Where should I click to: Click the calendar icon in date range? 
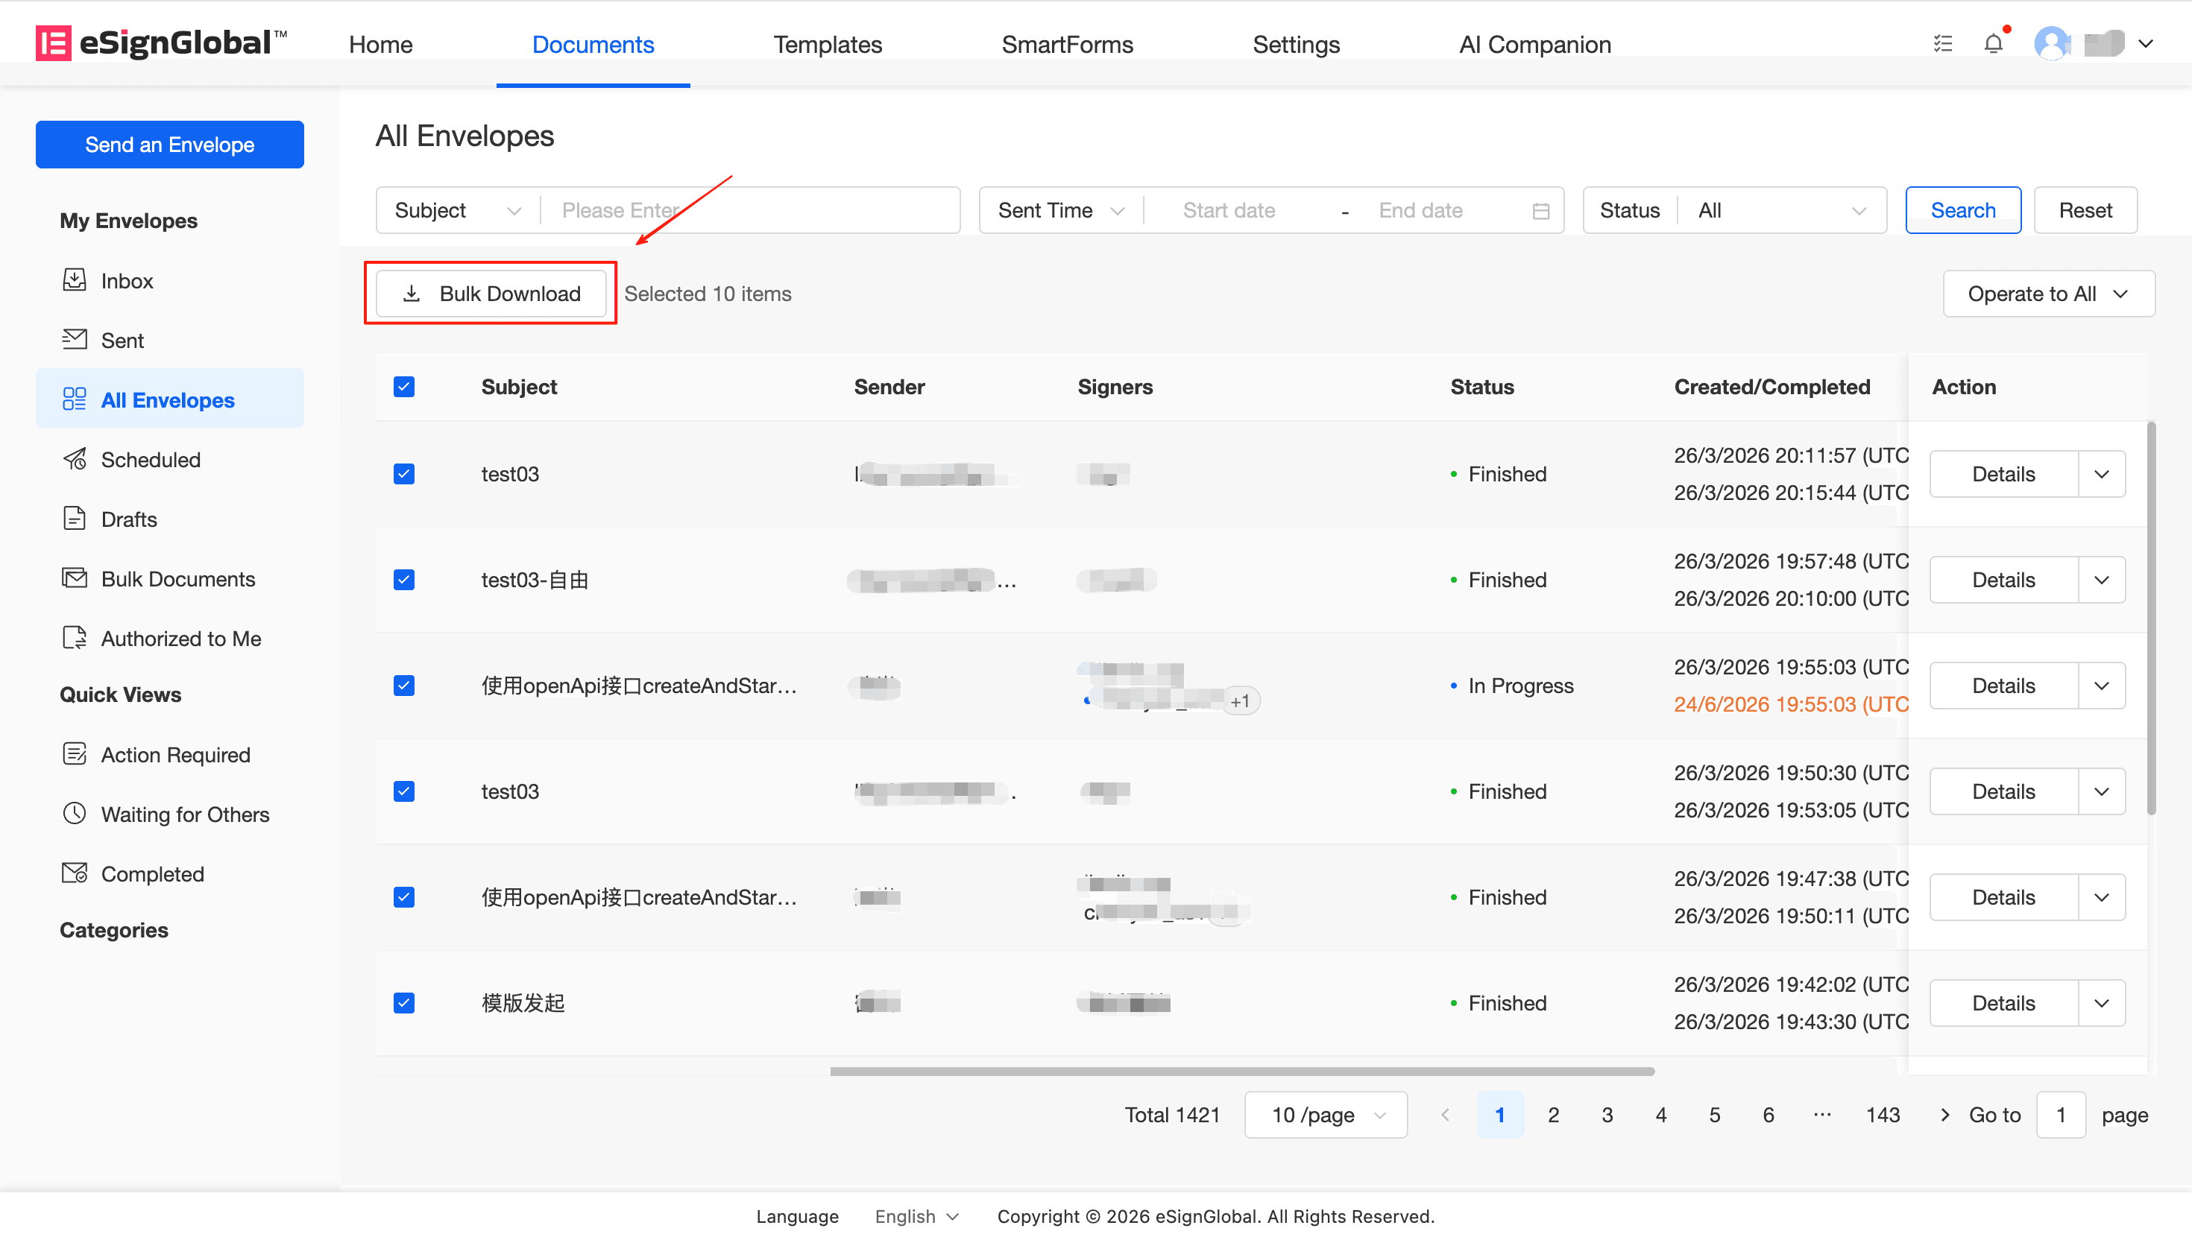click(x=1540, y=210)
